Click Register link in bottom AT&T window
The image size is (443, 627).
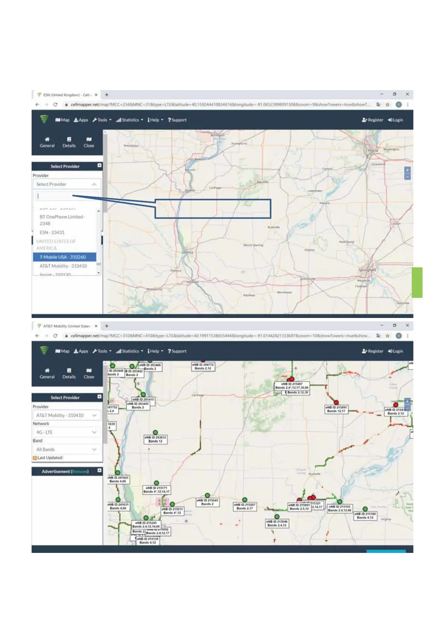(x=372, y=351)
